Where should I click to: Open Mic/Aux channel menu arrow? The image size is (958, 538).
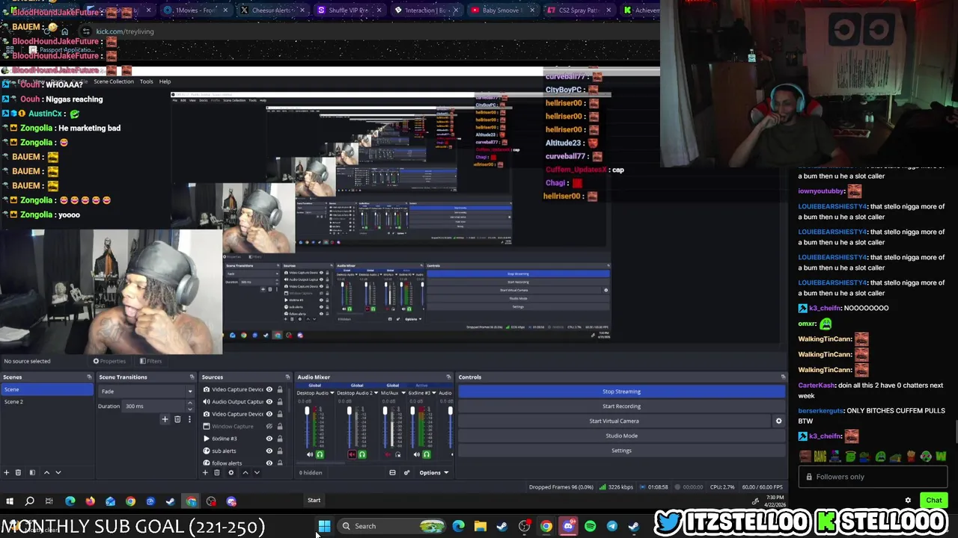pyautogui.click(x=403, y=393)
